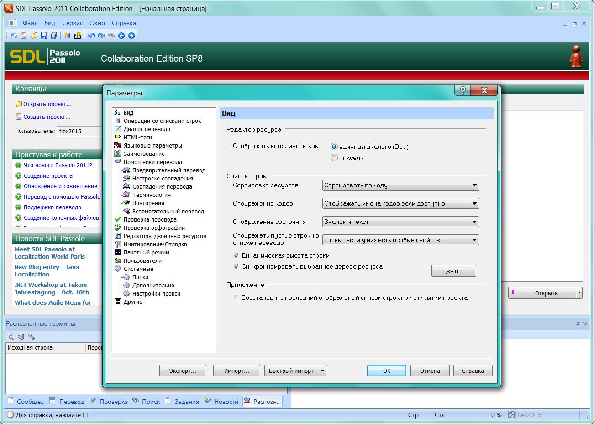Open the Справка menu in menu bar
This screenshot has height=424, width=594.
click(x=124, y=23)
